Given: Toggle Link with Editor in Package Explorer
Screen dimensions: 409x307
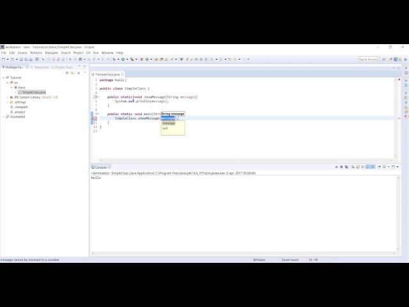Looking at the screenshot, I should click(x=72, y=73).
